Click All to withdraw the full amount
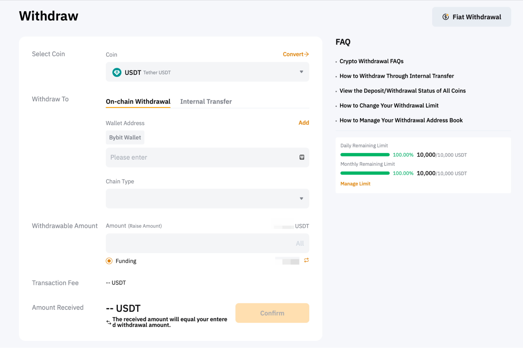 point(300,243)
